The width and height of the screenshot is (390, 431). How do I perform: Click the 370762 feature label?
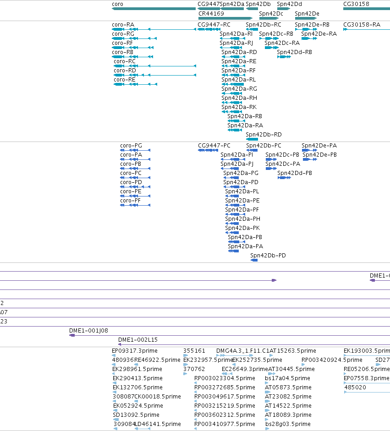pos(194,369)
